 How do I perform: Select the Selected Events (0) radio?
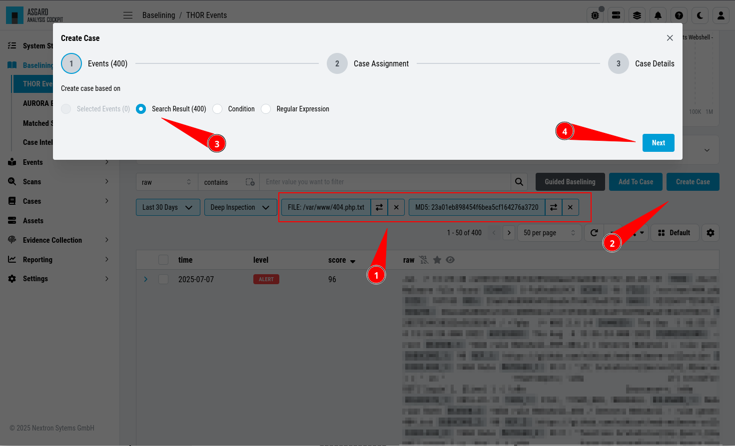[66, 109]
